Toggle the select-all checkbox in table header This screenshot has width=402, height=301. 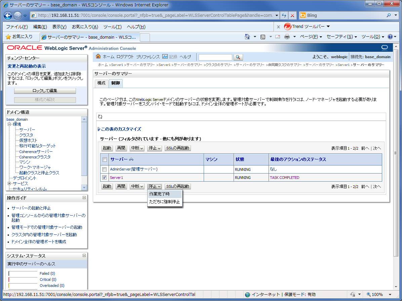105,160
